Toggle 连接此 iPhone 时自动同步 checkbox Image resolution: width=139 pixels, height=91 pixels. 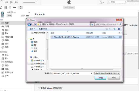(x=39, y=88)
